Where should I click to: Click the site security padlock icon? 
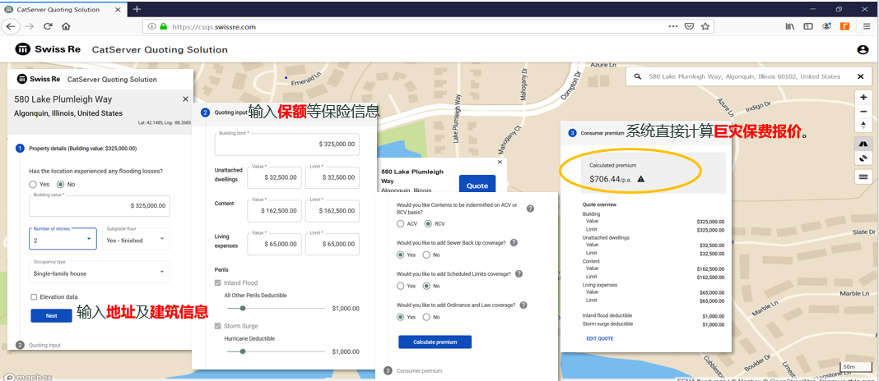[164, 26]
